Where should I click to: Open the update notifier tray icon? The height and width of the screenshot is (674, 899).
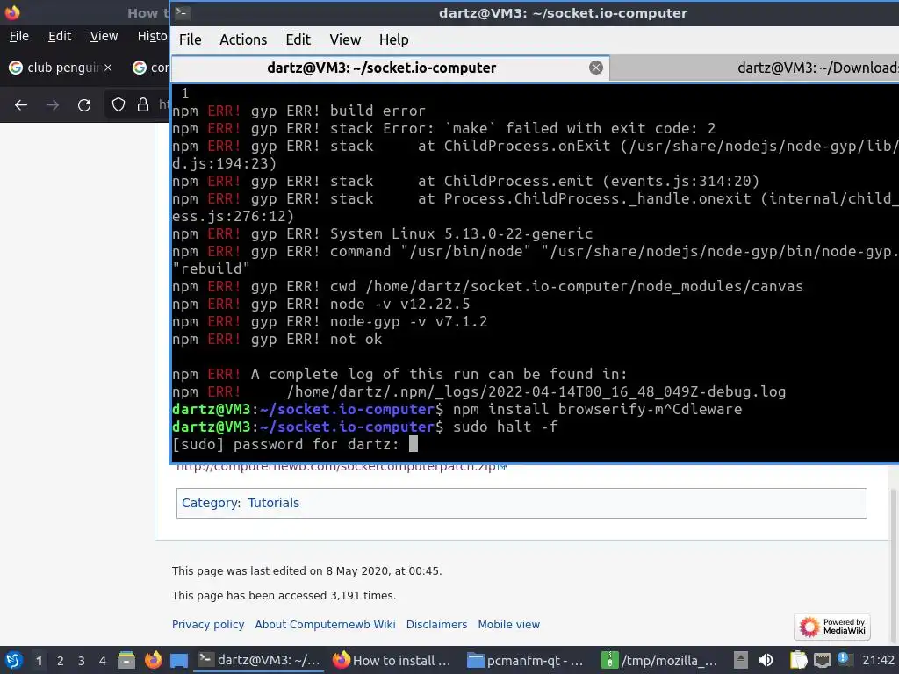click(844, 659)
